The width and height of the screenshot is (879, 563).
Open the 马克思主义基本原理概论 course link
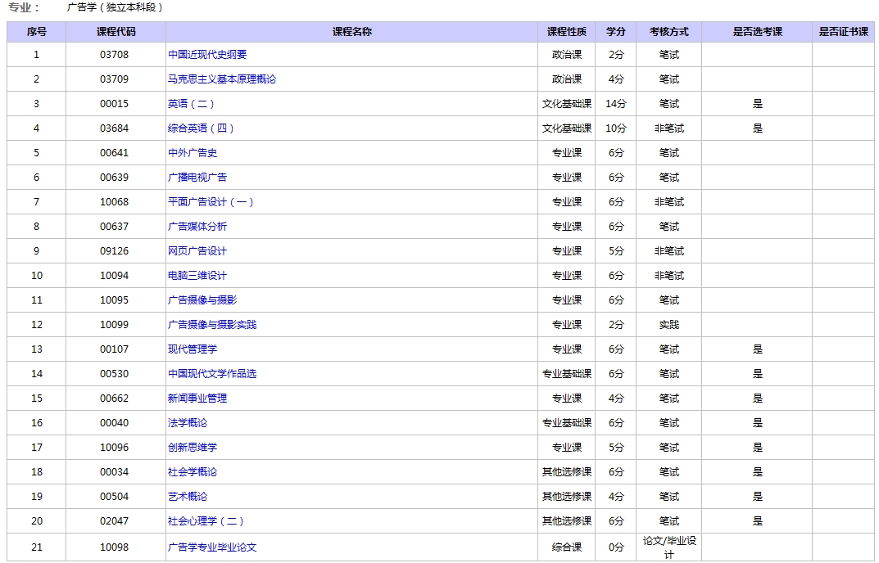point(222,79)
